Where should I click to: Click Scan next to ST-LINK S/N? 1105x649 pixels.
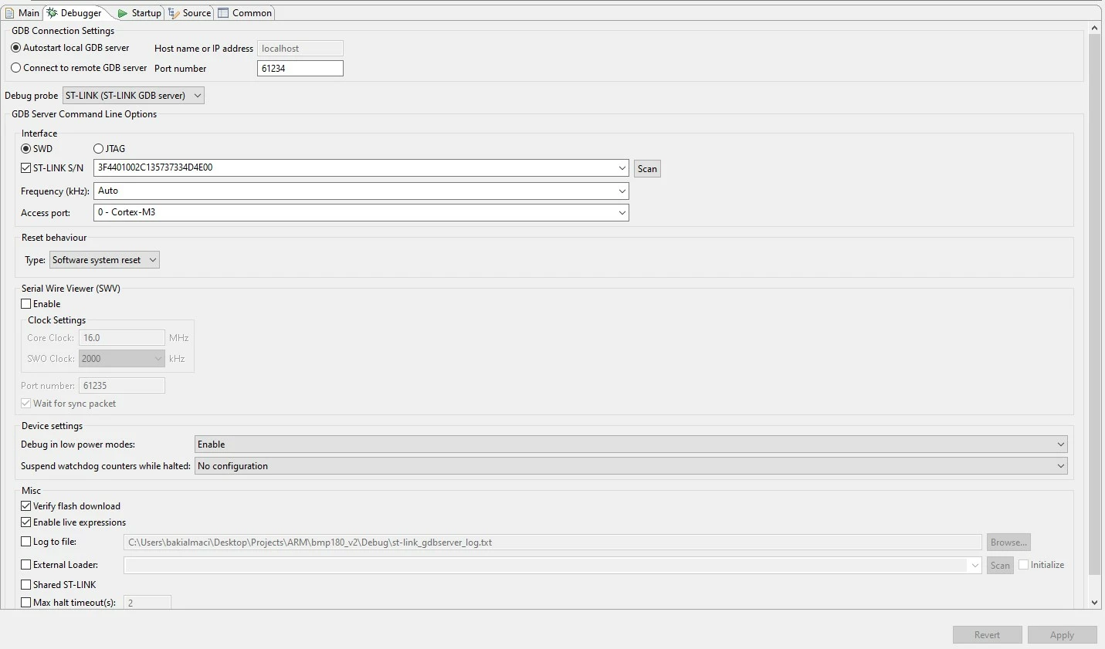click(647, 169)
